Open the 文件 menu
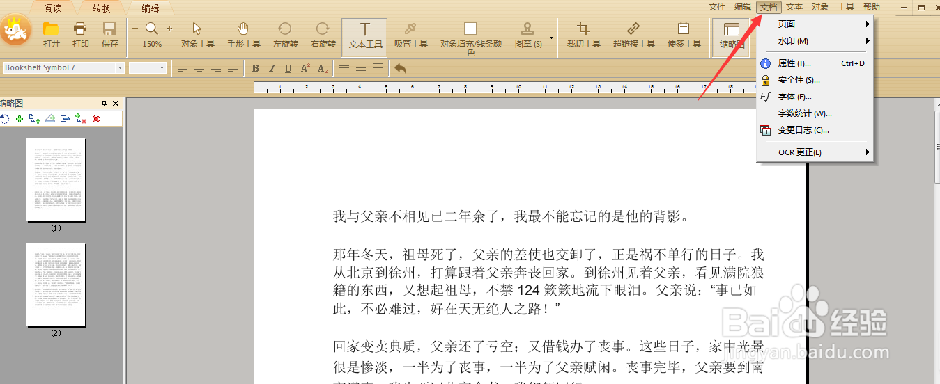 (x=717, y=7)
